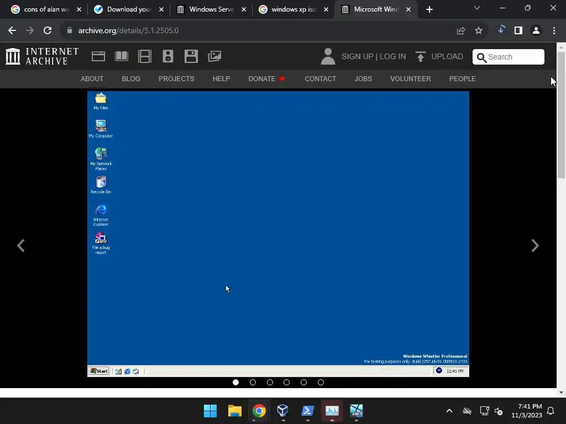Click the upload arrow icon
Image resolution: width=566 pixels, height=424 pixels.
(x=420, y=56)
